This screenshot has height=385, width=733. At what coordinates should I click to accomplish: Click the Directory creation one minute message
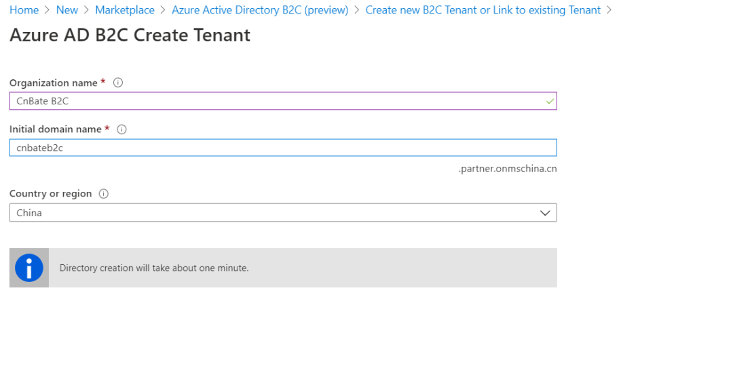pyautogui.click(x=154, y=268)
